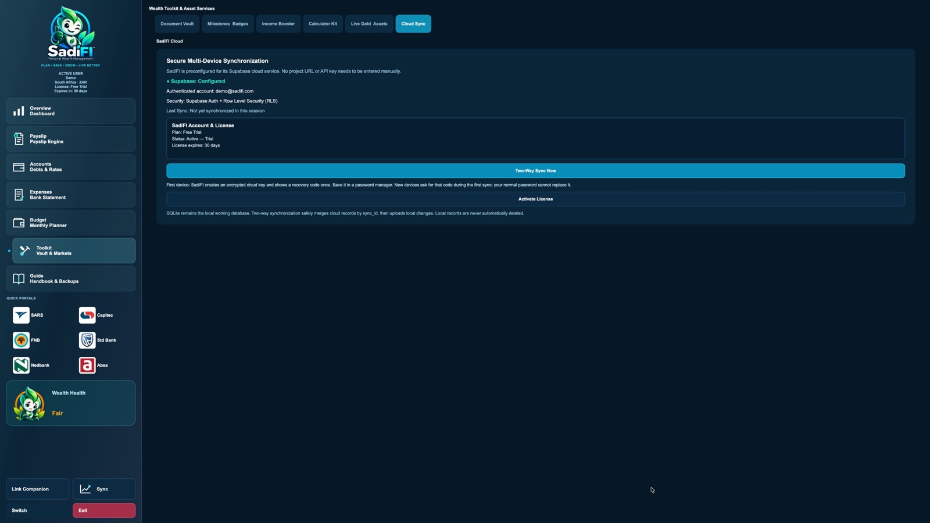The image size is (930, 523).
Task: Click the SadiFI mascot logo
Action: point(71,34)
